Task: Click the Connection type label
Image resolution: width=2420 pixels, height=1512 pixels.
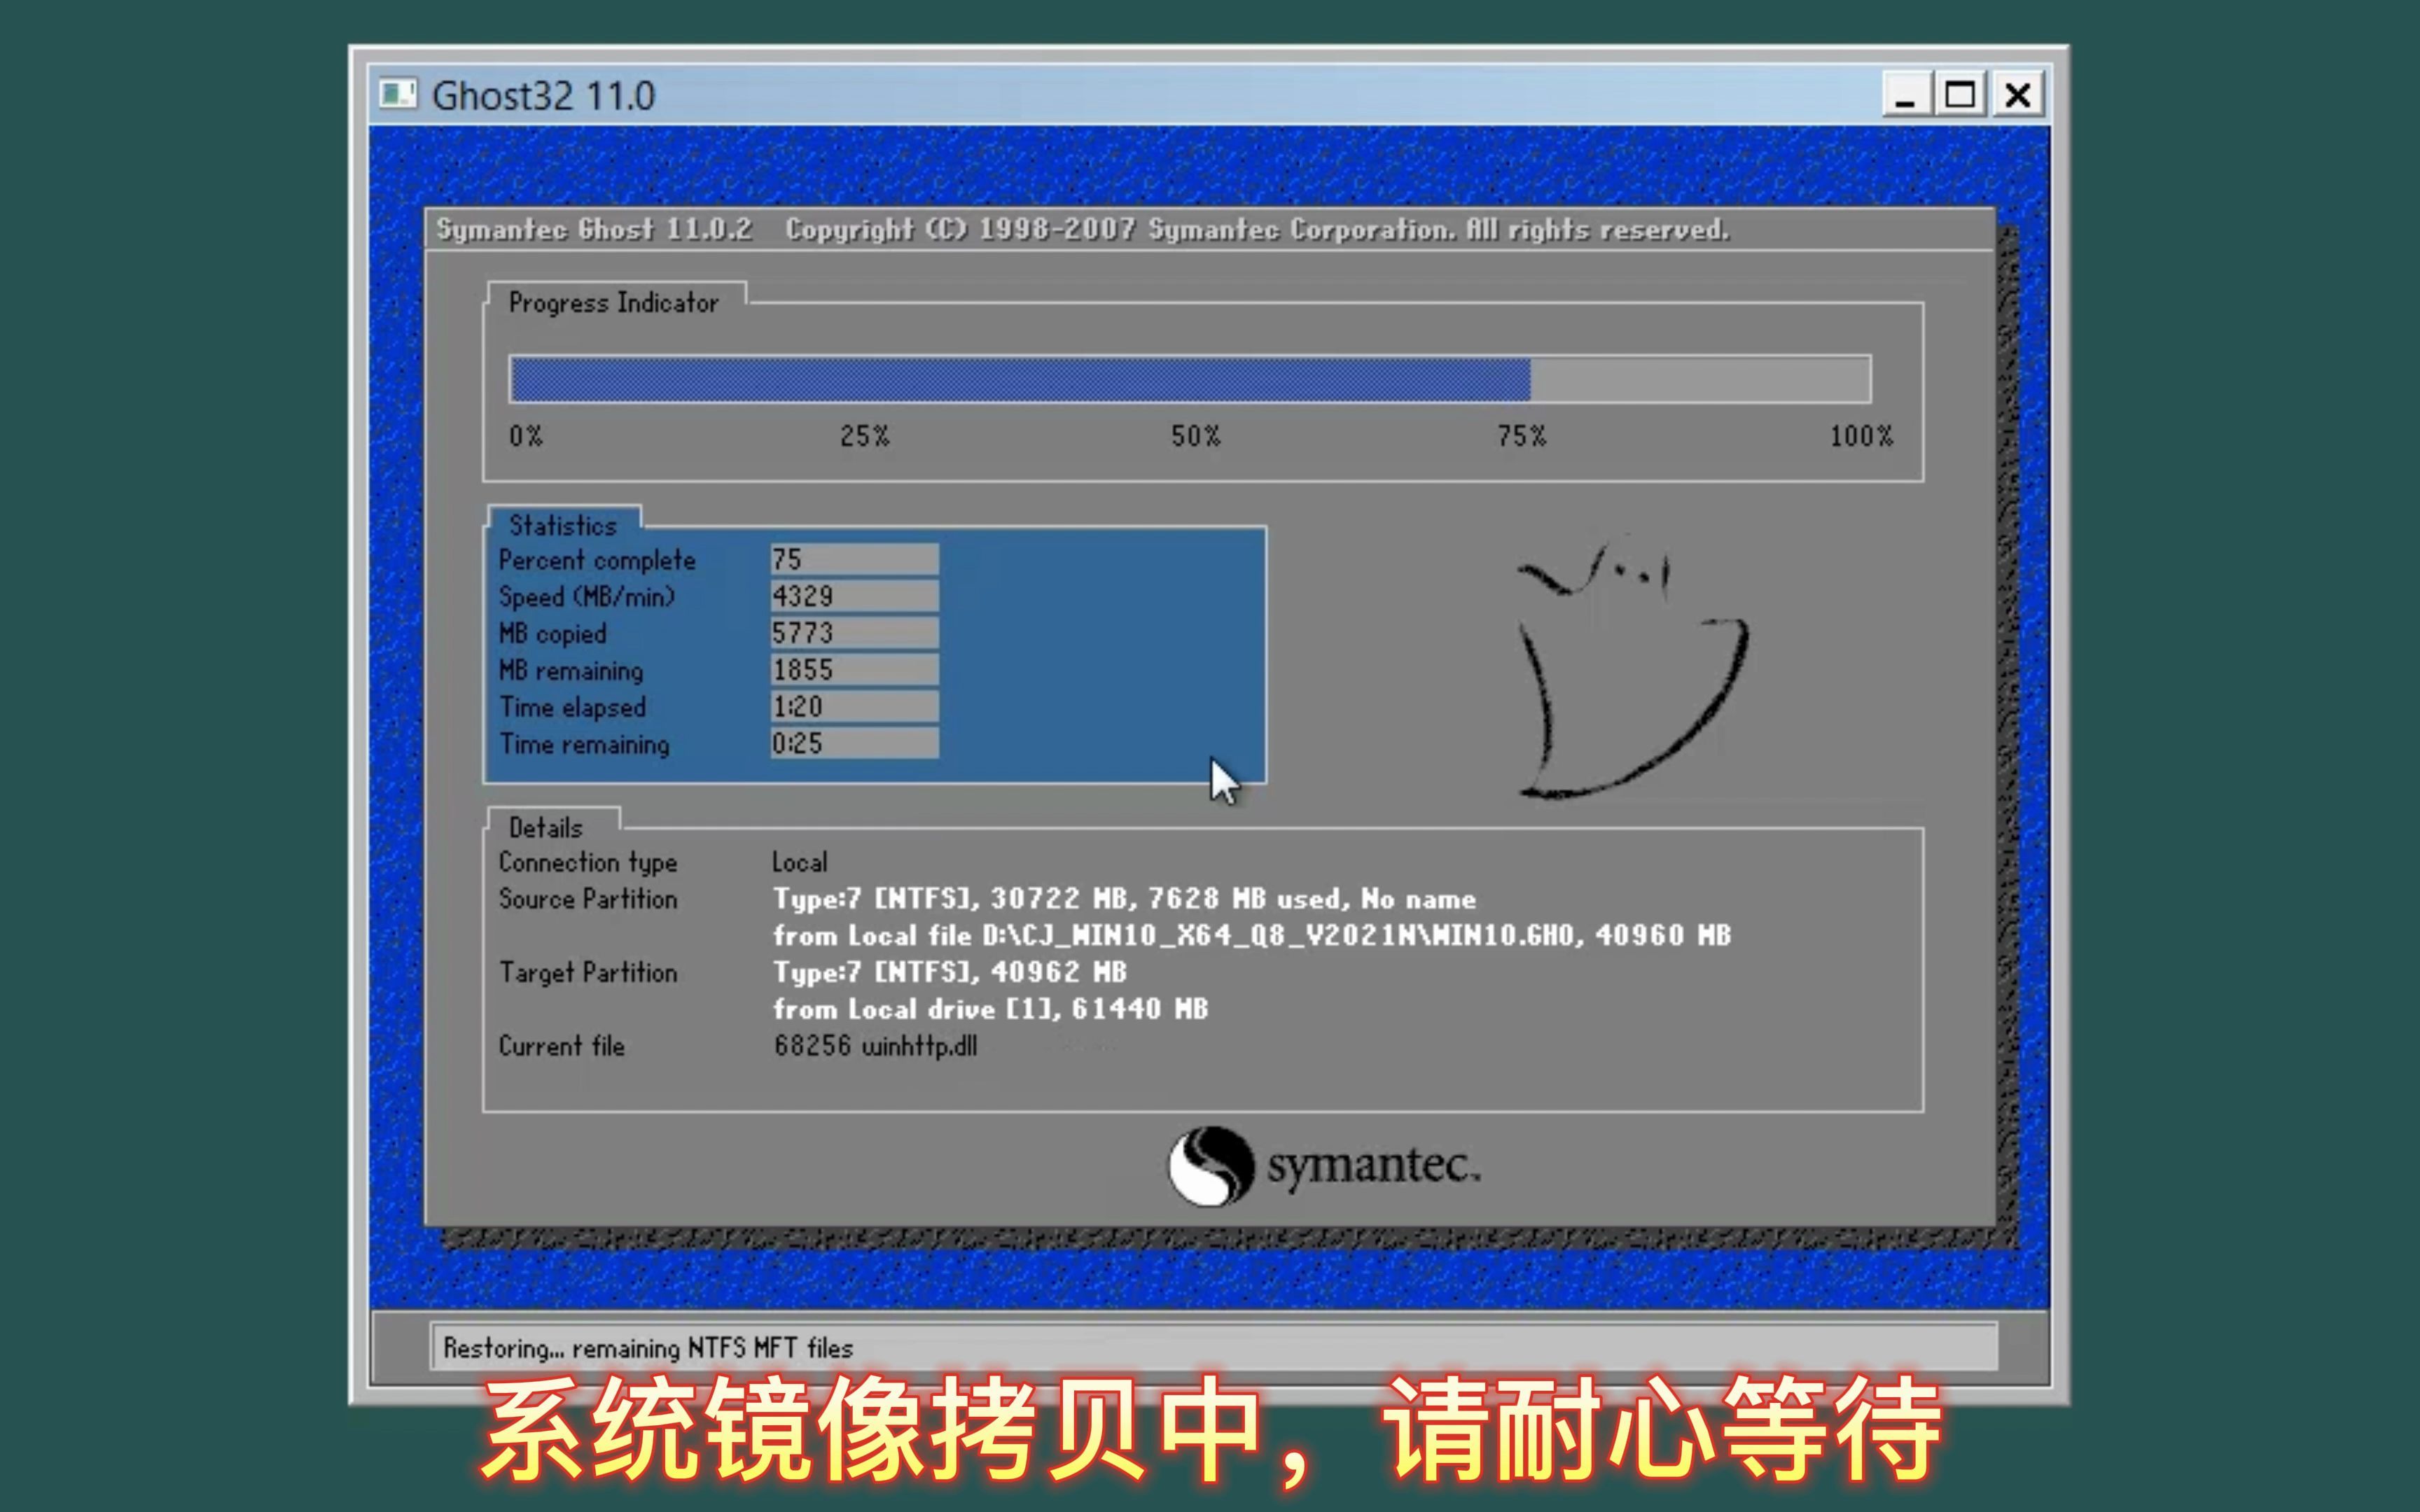Action: [x=588, y=862]
